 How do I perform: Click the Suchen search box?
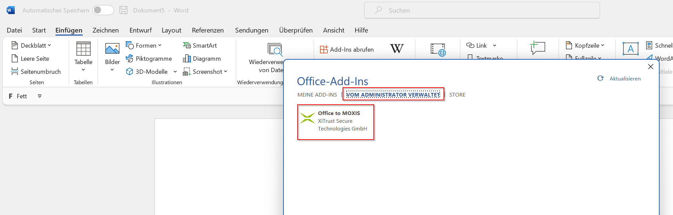[x=482, y=10]
